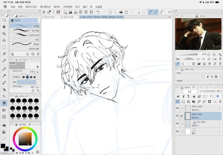Click the Open file folder icon in the command bar
The height and width of the screenshot is (155, 223).
71,12
